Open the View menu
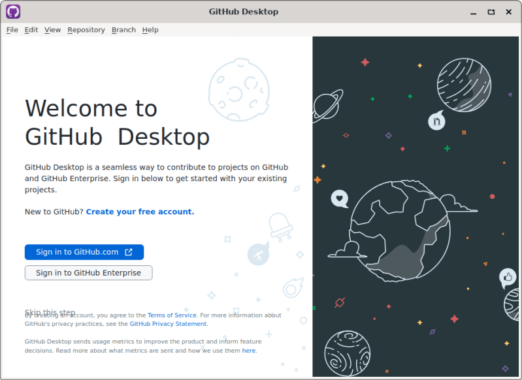The width and height of the screenshot is (522, 380). pos(53,30)
